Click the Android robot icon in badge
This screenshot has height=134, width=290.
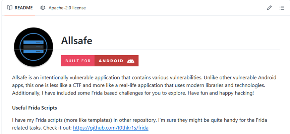coord(131,61)
